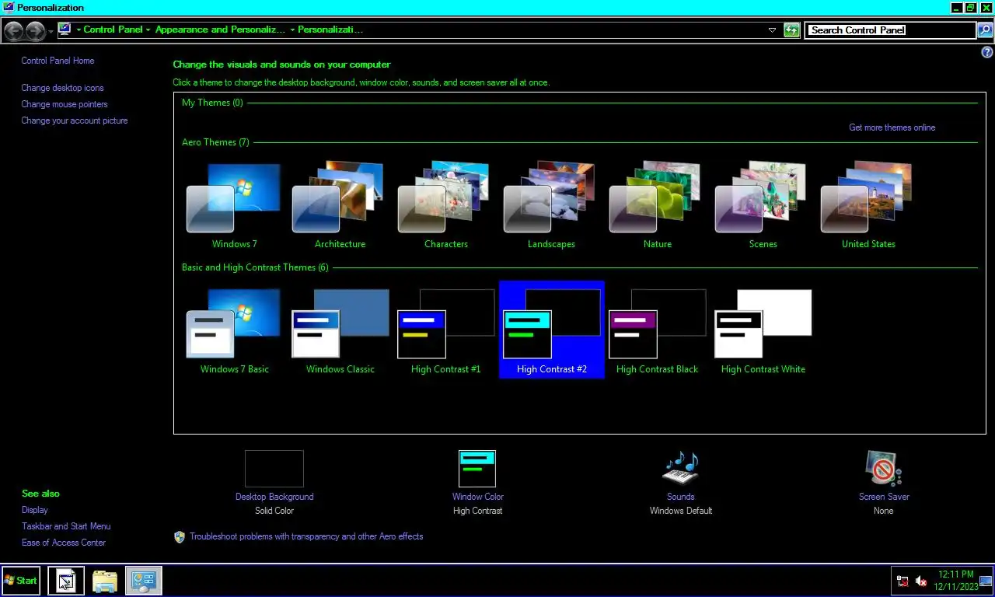Open the Screen Saver icon
995x597 pixels.
tap(884, 469)
